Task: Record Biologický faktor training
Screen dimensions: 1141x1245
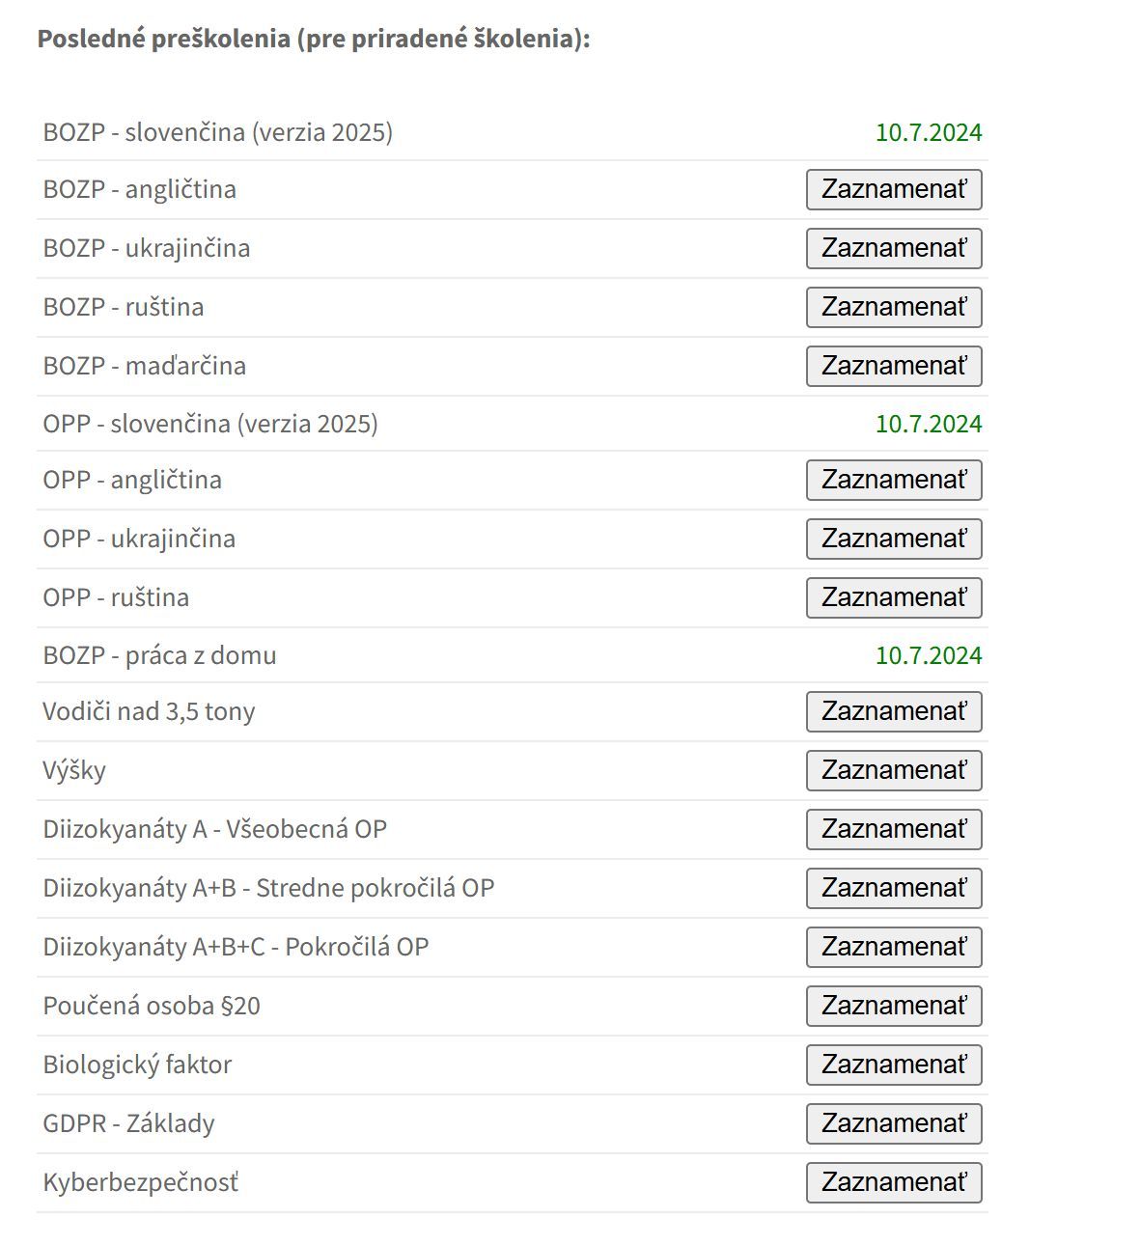Action: pos(894,1065)
